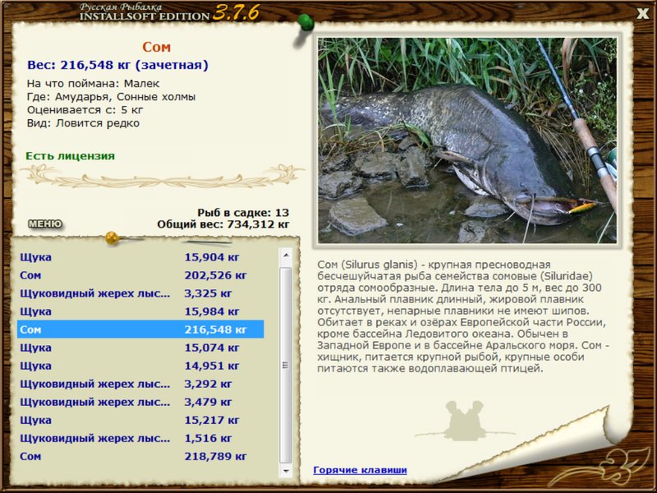Close the fish keepnet window

pos(643,14)
